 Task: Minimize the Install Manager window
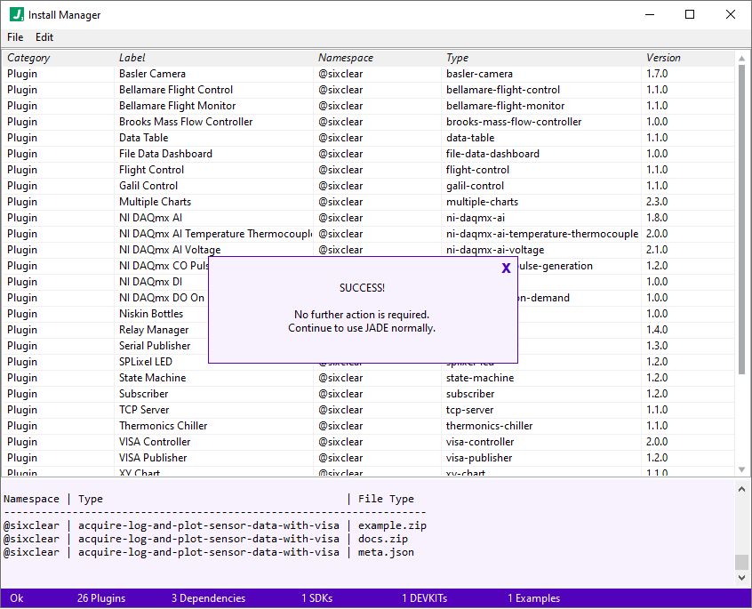(x=650, y=14)
